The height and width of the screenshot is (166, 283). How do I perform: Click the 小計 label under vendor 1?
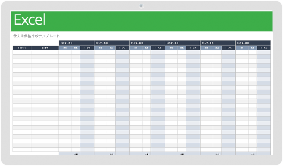tap(76, 154)
